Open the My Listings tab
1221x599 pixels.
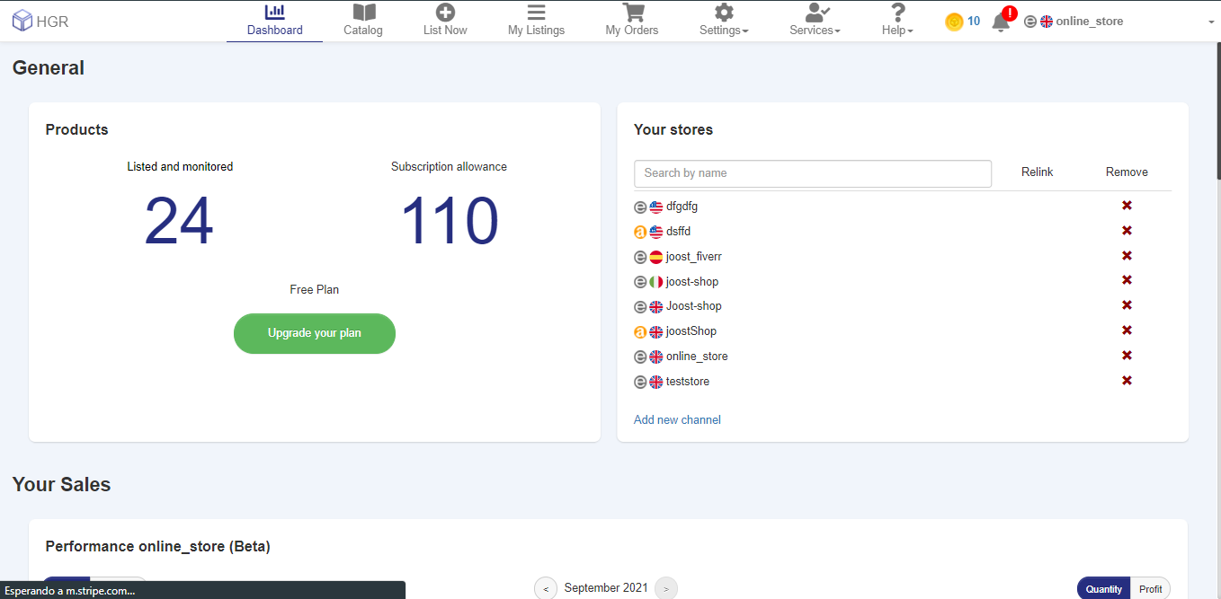536,22
